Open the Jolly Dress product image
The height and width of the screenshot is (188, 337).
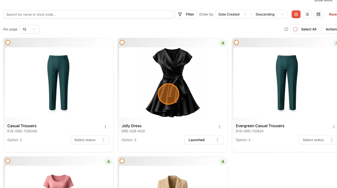coord(173,82)
